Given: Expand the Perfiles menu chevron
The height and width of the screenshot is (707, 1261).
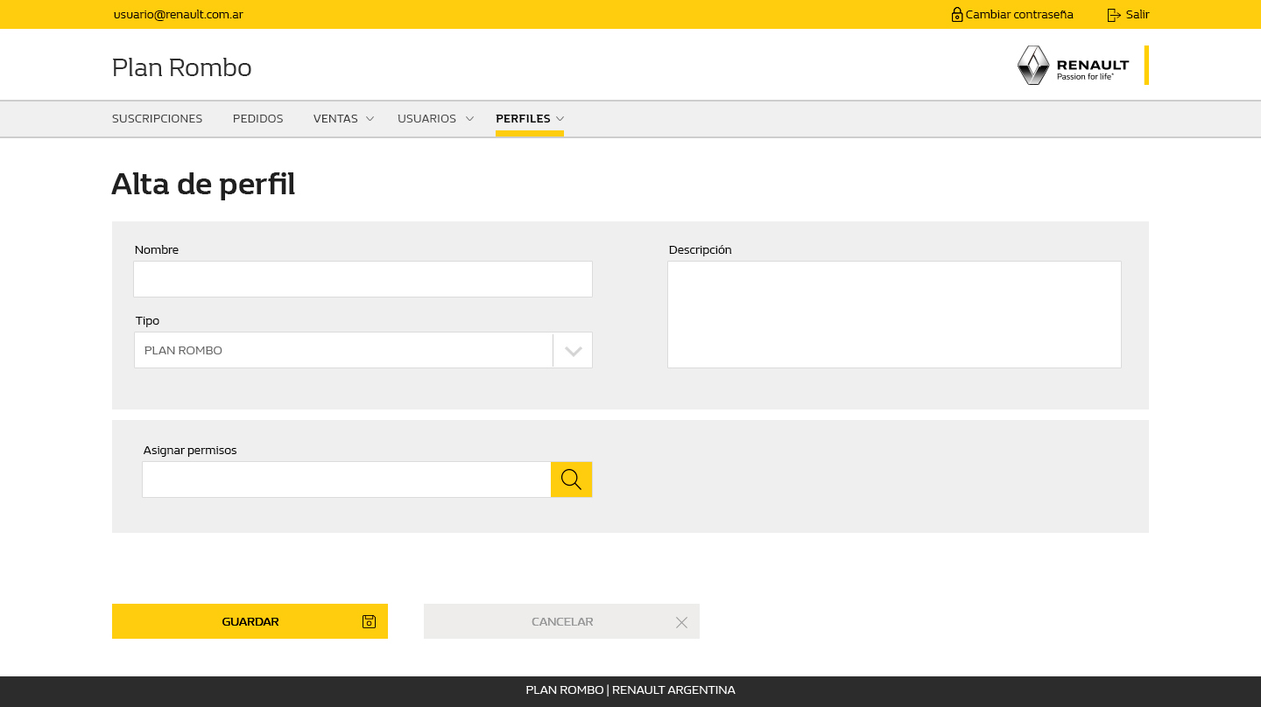Looking at the screenshot, I should 560,118.
